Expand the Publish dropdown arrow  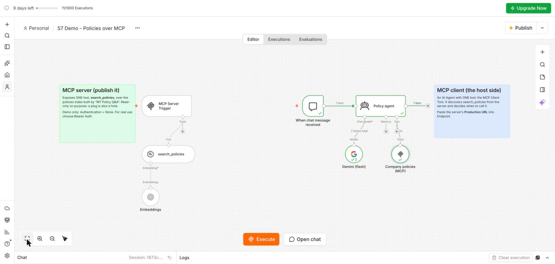coord(542,28)
